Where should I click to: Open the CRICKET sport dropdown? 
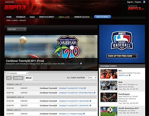17,29
